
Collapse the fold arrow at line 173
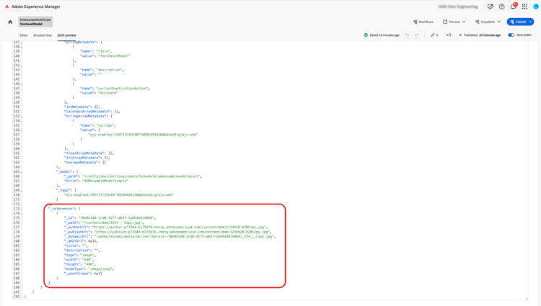coord(22,210)
